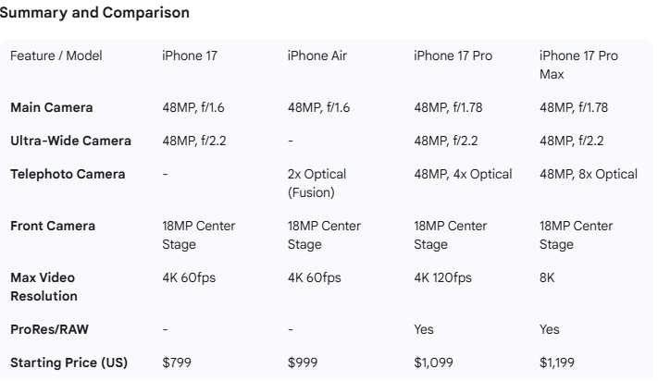Viewport: 658px width, 381px height.
Task: Click the $799 price cell
Action: point(178,362)
